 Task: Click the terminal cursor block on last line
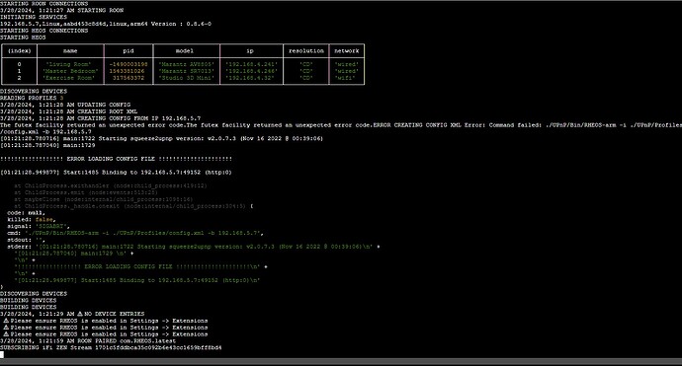[2, 355]
